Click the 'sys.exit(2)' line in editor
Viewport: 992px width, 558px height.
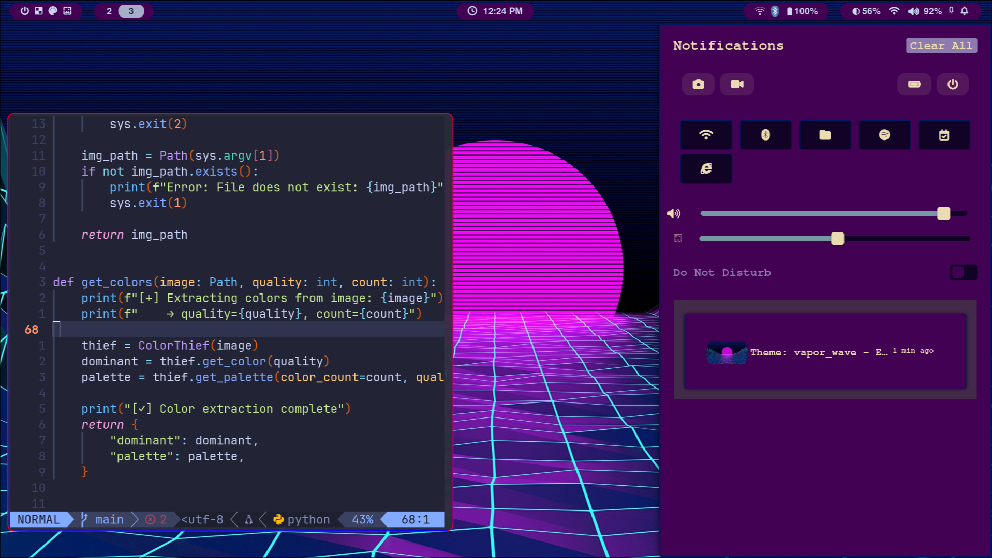(x=148, y=124)
